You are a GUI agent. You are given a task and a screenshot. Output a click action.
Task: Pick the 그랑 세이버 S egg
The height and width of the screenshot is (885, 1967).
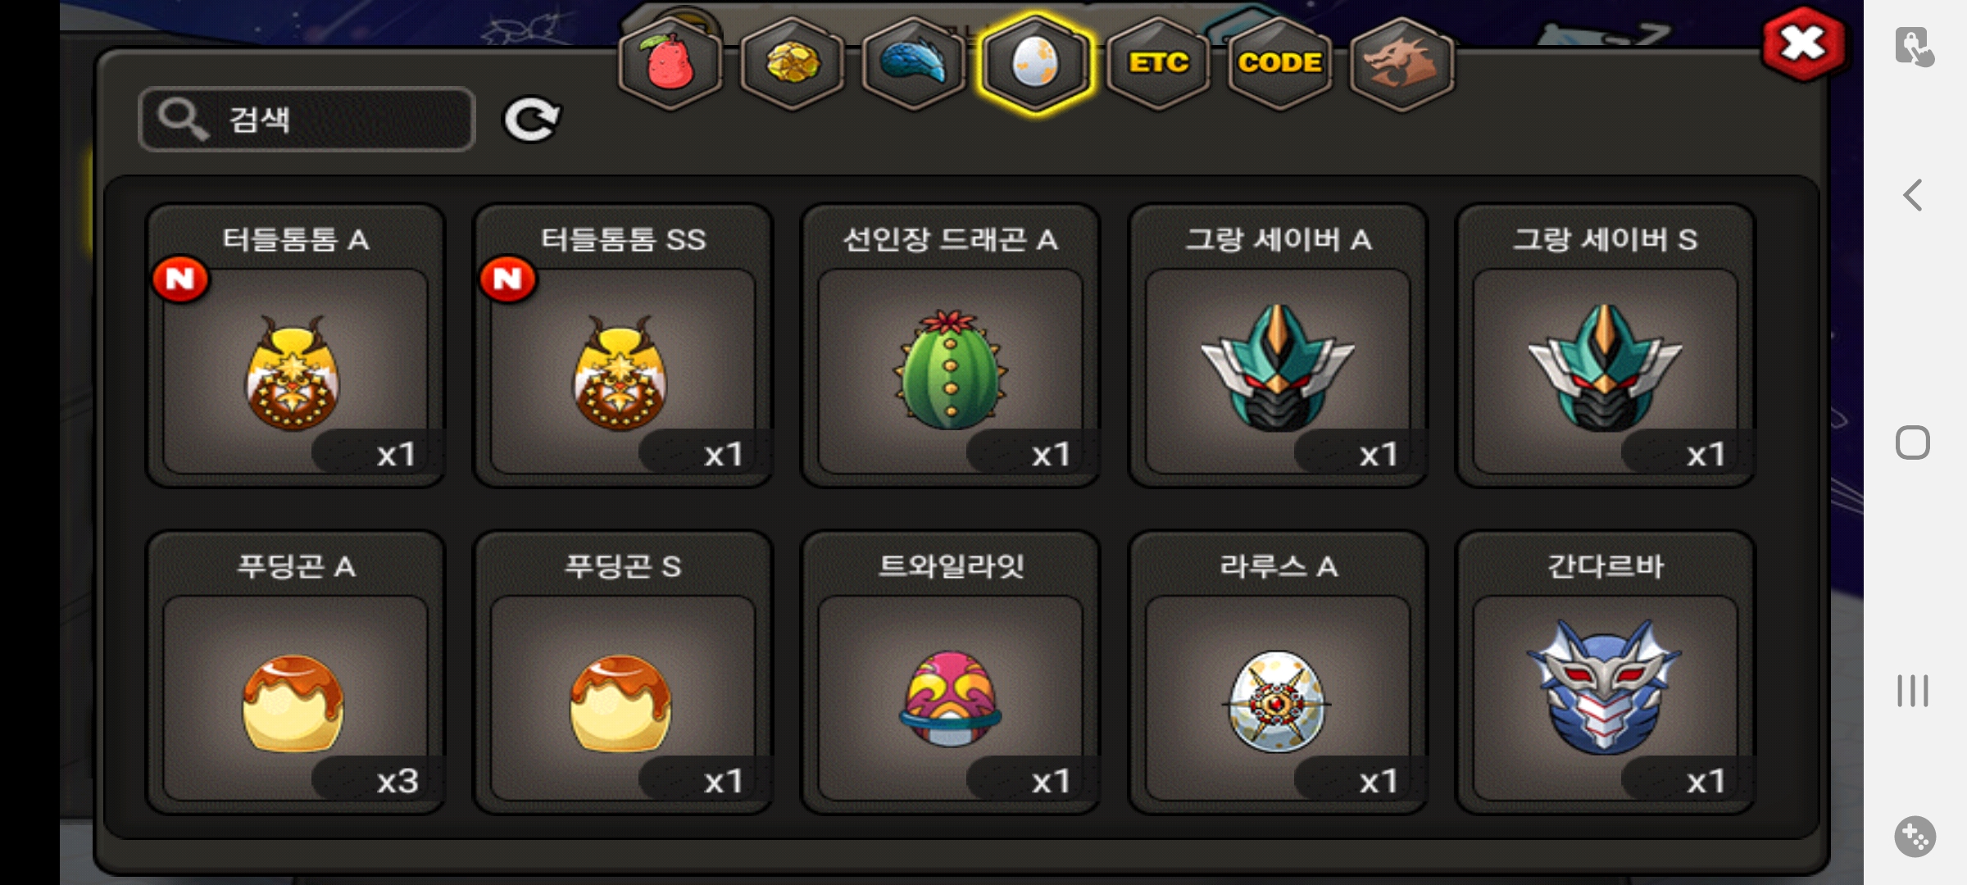tap(1605, 346)
